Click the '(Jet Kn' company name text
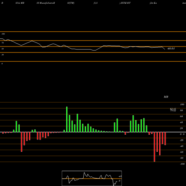Viewport: 186px width, 186px height. coord(153,3)
